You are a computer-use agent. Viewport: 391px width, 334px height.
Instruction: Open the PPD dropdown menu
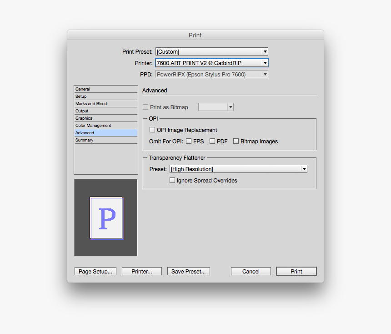coord(212,74)
